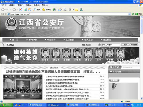Click the Stop loading icon in toolbar
This screenshot has height=107, width=143.
coord(21,9)
